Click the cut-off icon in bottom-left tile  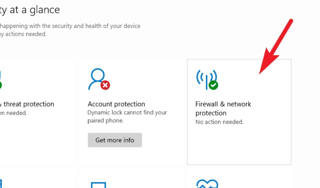pos(1,184)
